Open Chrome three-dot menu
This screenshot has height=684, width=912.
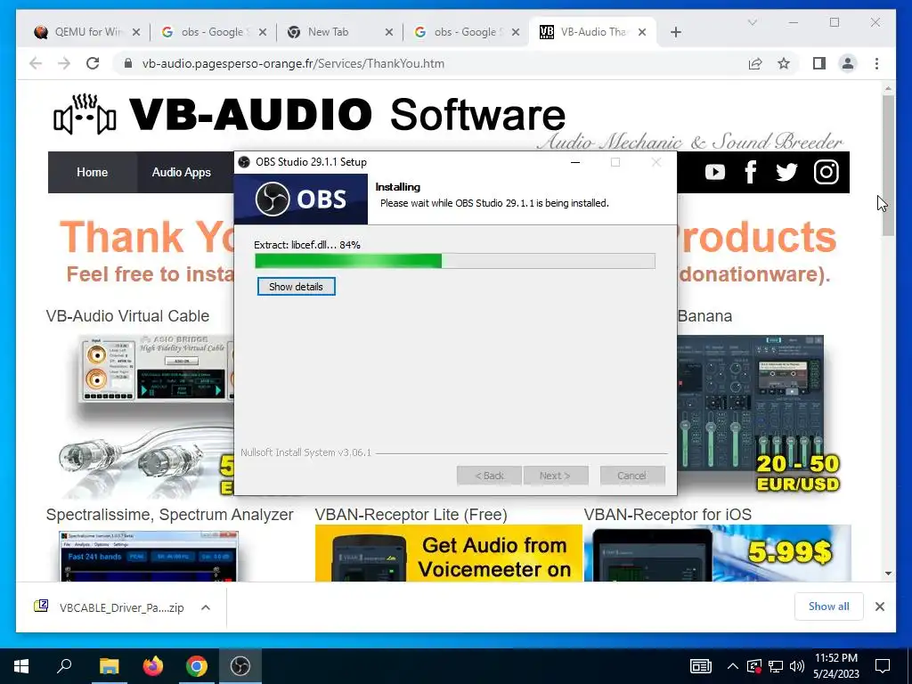pos(876,63)
